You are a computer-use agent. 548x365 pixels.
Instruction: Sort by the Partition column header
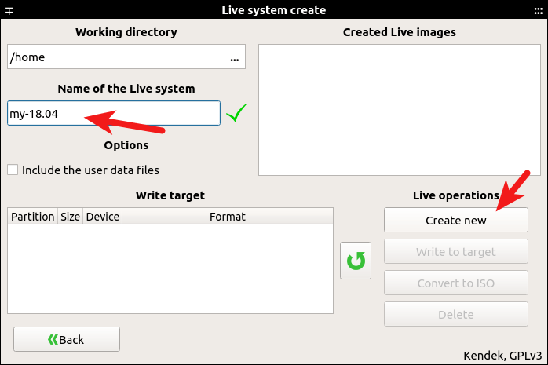(33, 217)
